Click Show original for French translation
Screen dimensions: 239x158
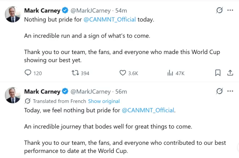click(104, 101)
